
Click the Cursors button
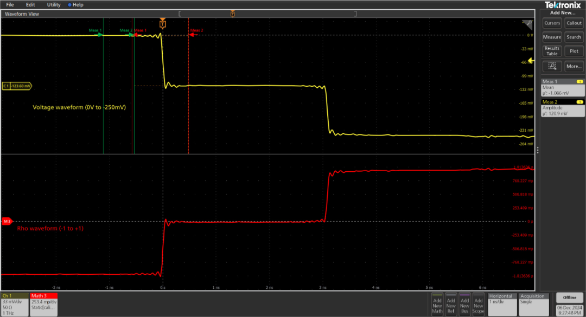[x=552, y=23]
